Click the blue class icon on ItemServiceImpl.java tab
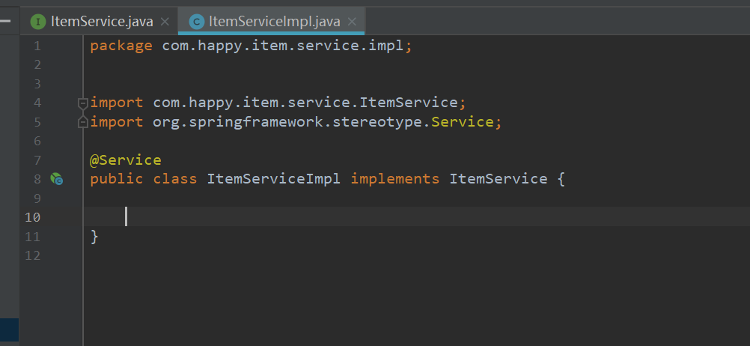The height and width of the screenshot is (346, 750). [x=197, y=22]
